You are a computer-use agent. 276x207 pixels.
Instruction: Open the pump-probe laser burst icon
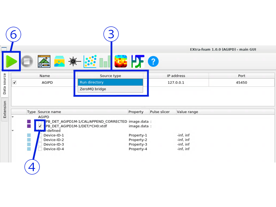point(74,61)
